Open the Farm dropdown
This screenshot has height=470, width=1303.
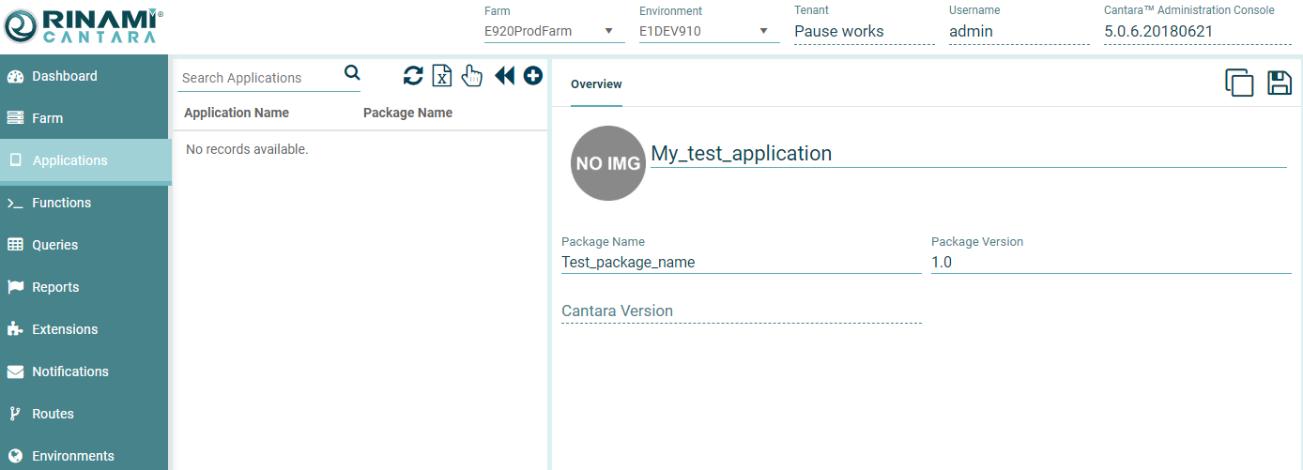553,31
